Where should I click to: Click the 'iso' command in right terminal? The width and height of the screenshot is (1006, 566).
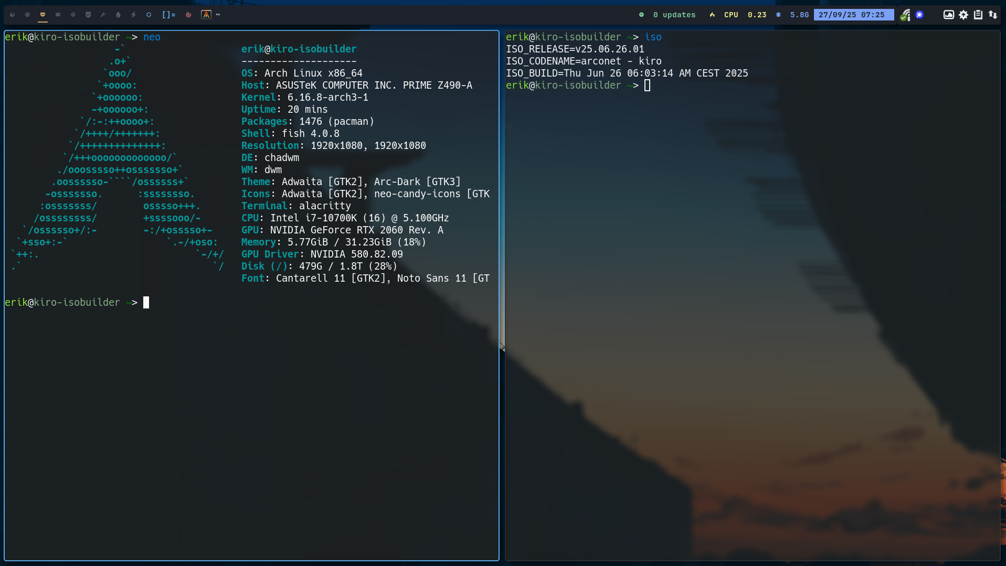(x=653, y=37)
